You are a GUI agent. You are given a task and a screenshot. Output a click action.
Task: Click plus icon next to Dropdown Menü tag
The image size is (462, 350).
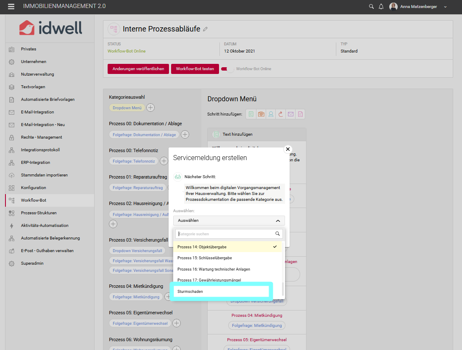150,108
